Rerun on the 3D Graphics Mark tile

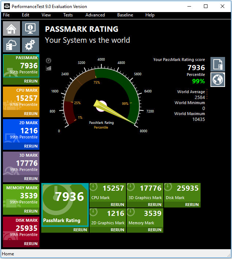coord(145,205)
